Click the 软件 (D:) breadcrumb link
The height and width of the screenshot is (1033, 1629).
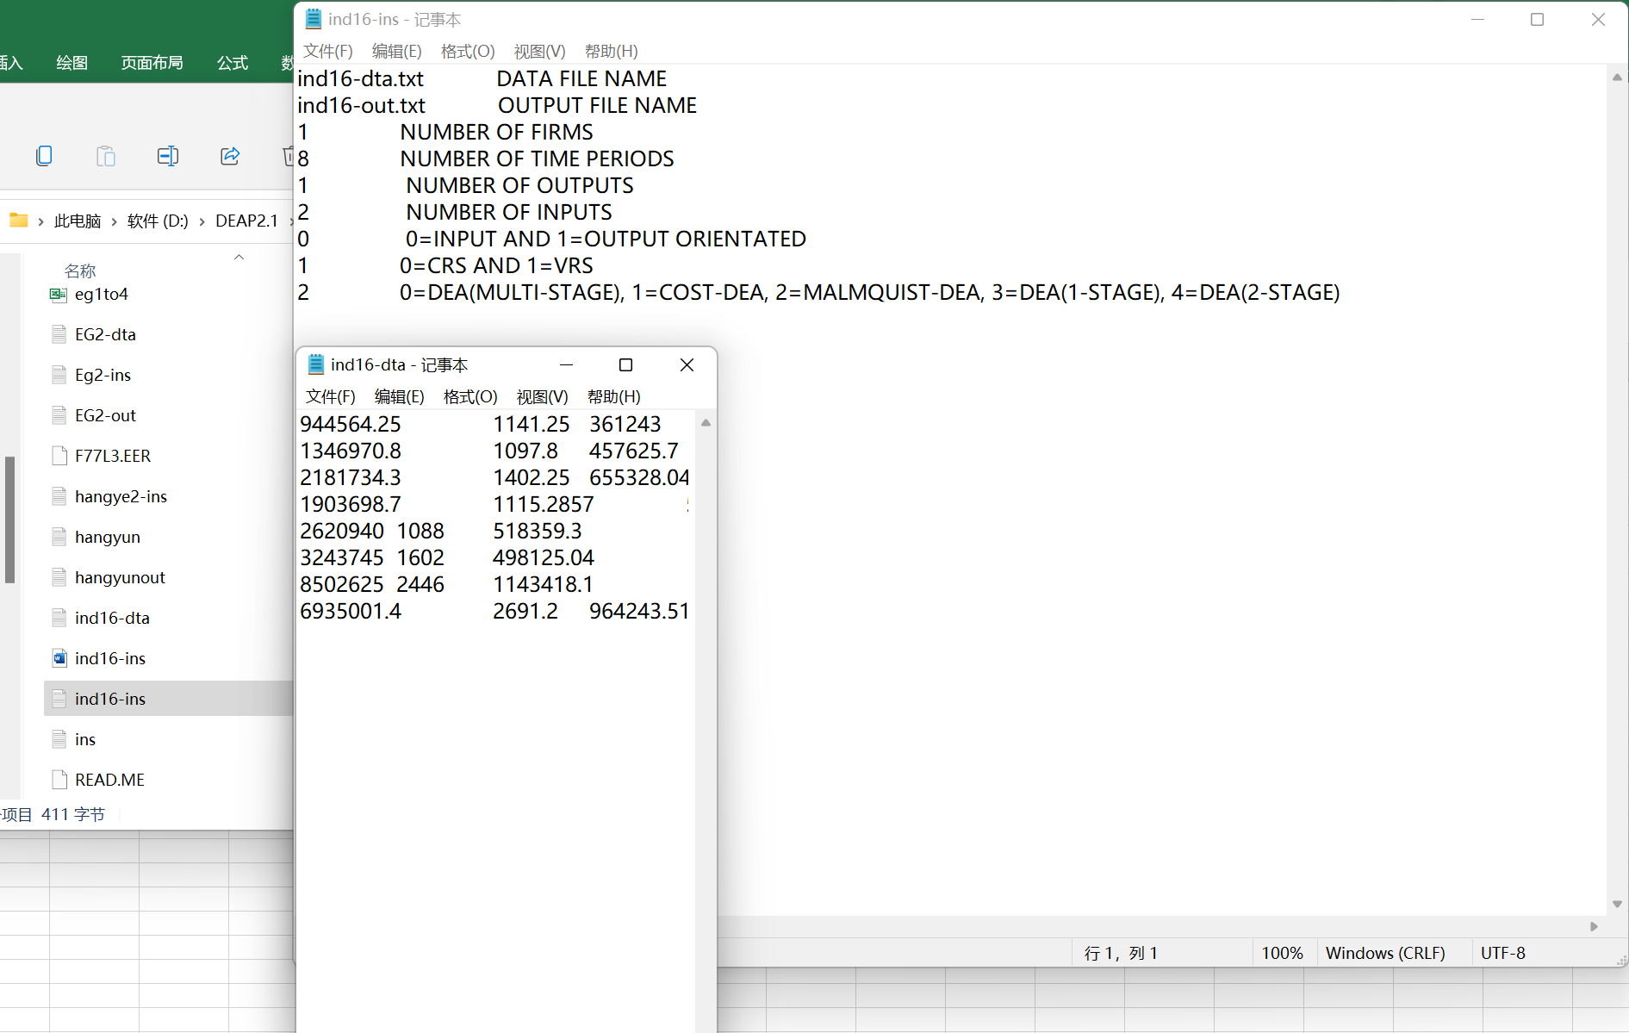click(x=158, y=221)
